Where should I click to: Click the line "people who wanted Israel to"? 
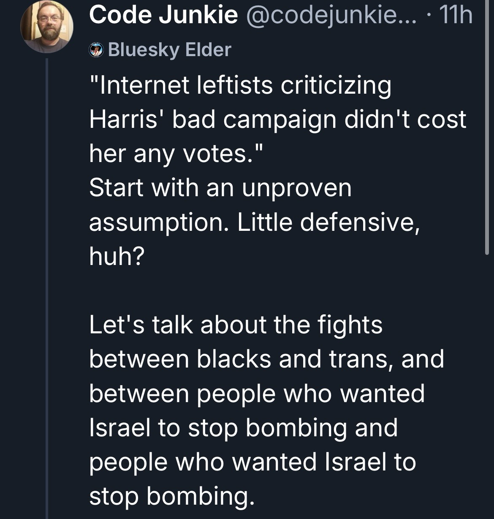252,462
